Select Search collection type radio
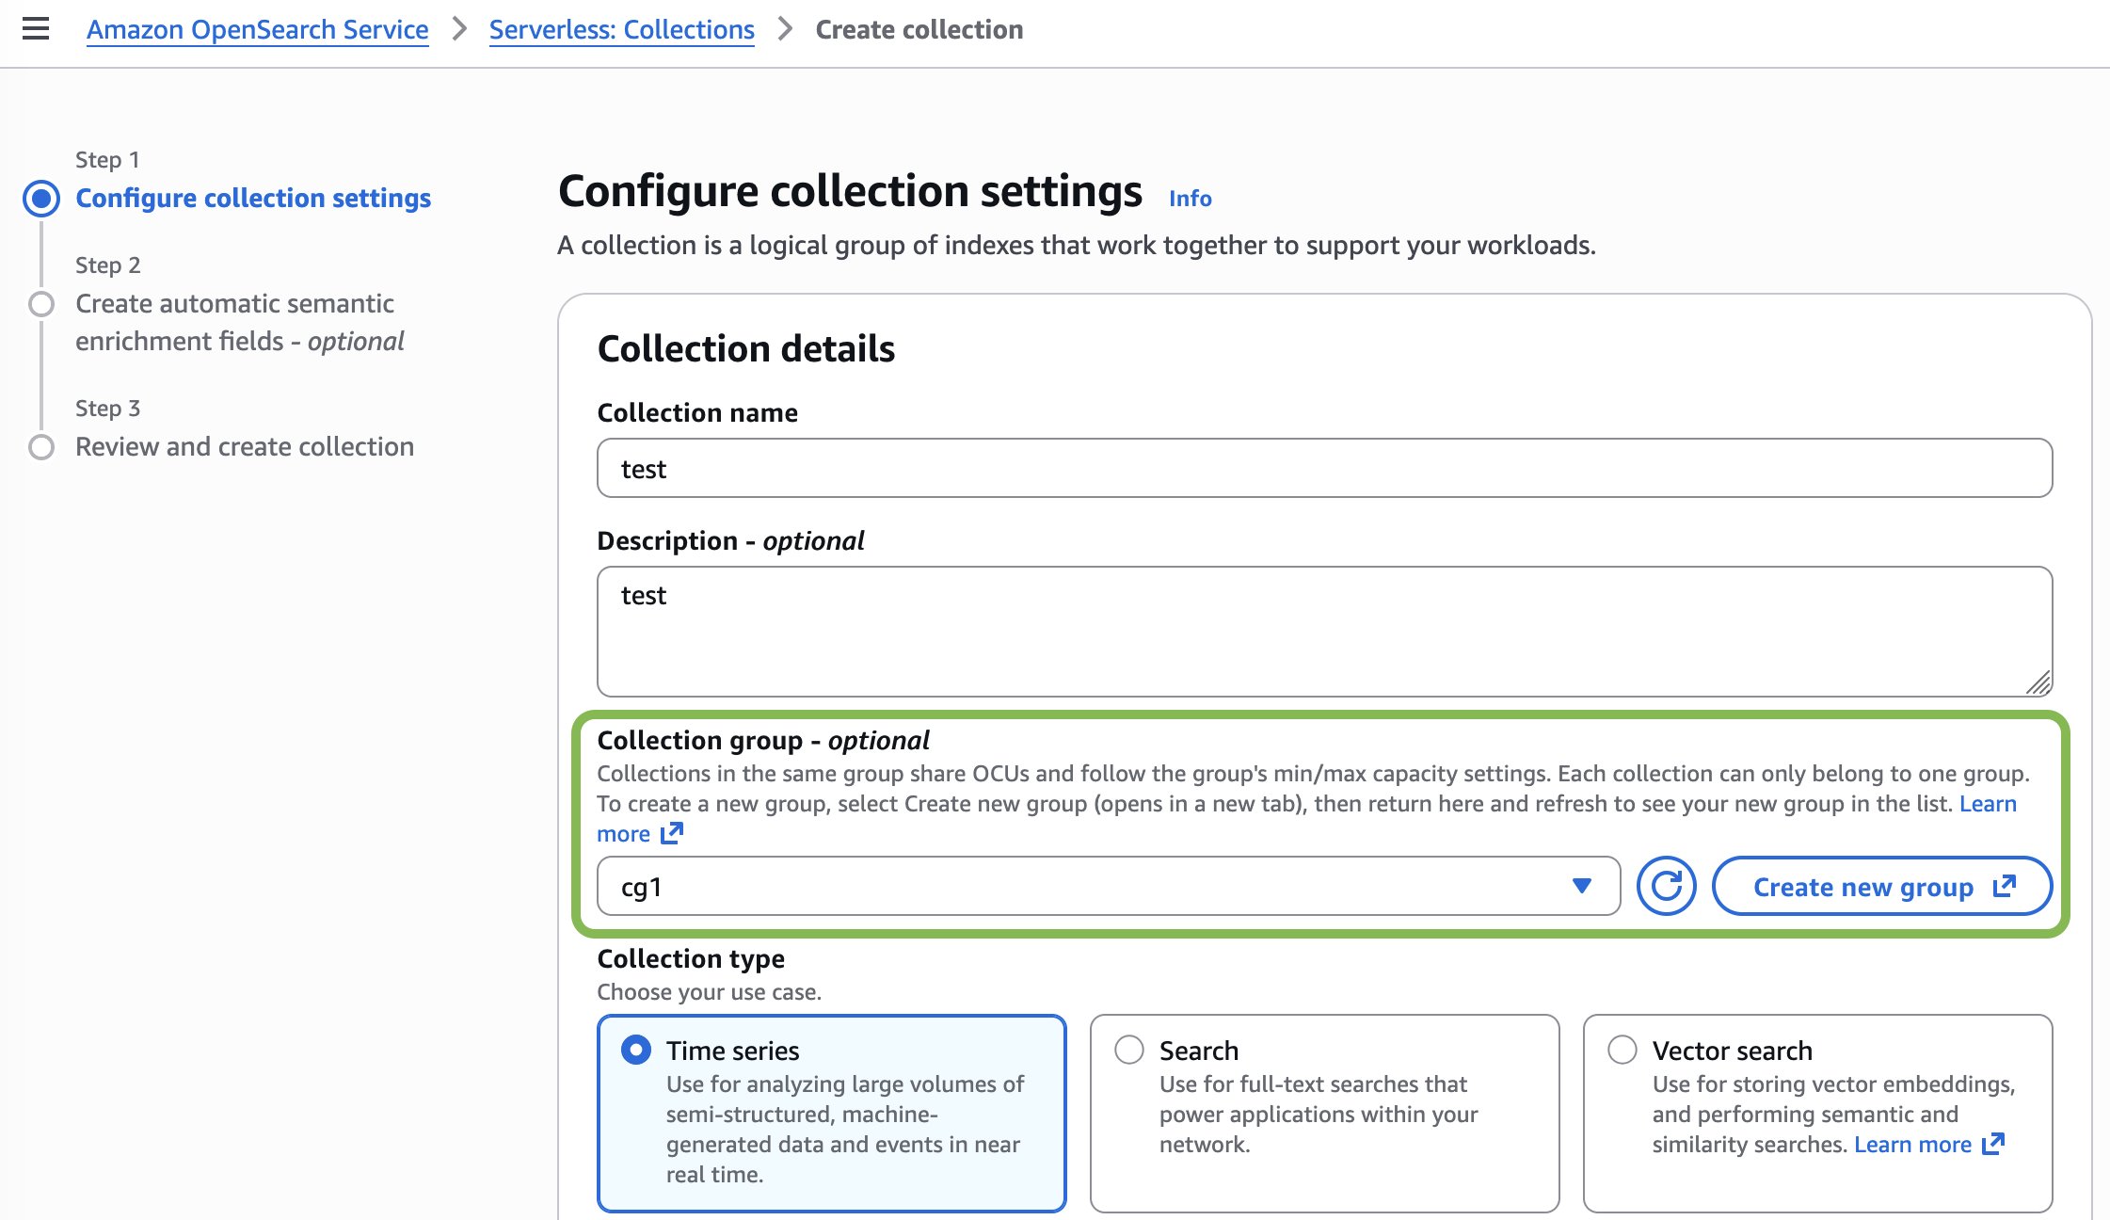The image size is (2110, 1220). [x=1129, y=1050]
